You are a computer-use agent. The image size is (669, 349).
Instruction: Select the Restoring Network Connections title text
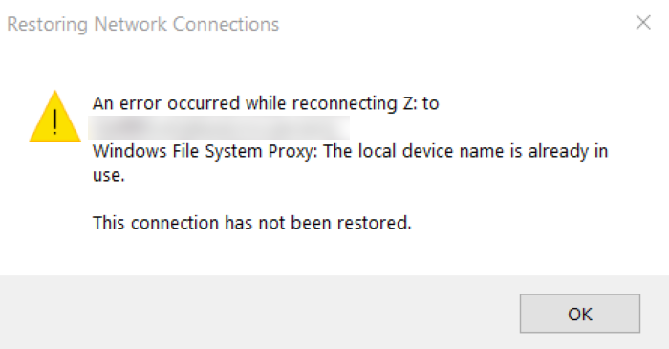tap(143, 24)
